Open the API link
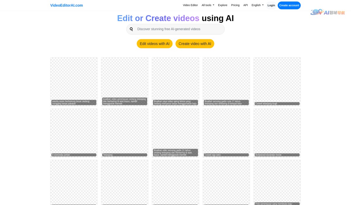351x205 pixels. coord(245,5)
